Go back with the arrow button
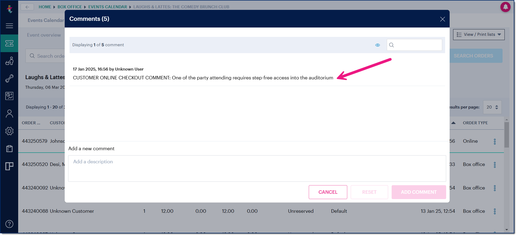Screen dimensions: 517x236 27,7
